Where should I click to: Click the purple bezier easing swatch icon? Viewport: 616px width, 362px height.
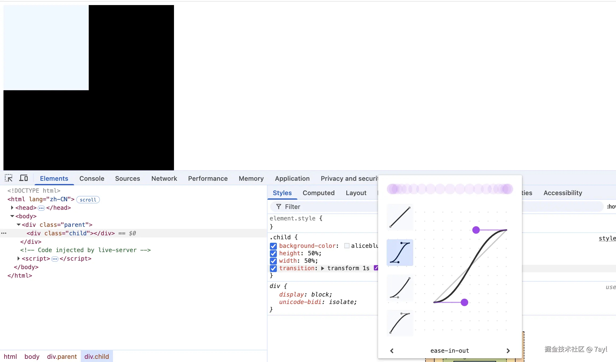[x=376, y=268]
